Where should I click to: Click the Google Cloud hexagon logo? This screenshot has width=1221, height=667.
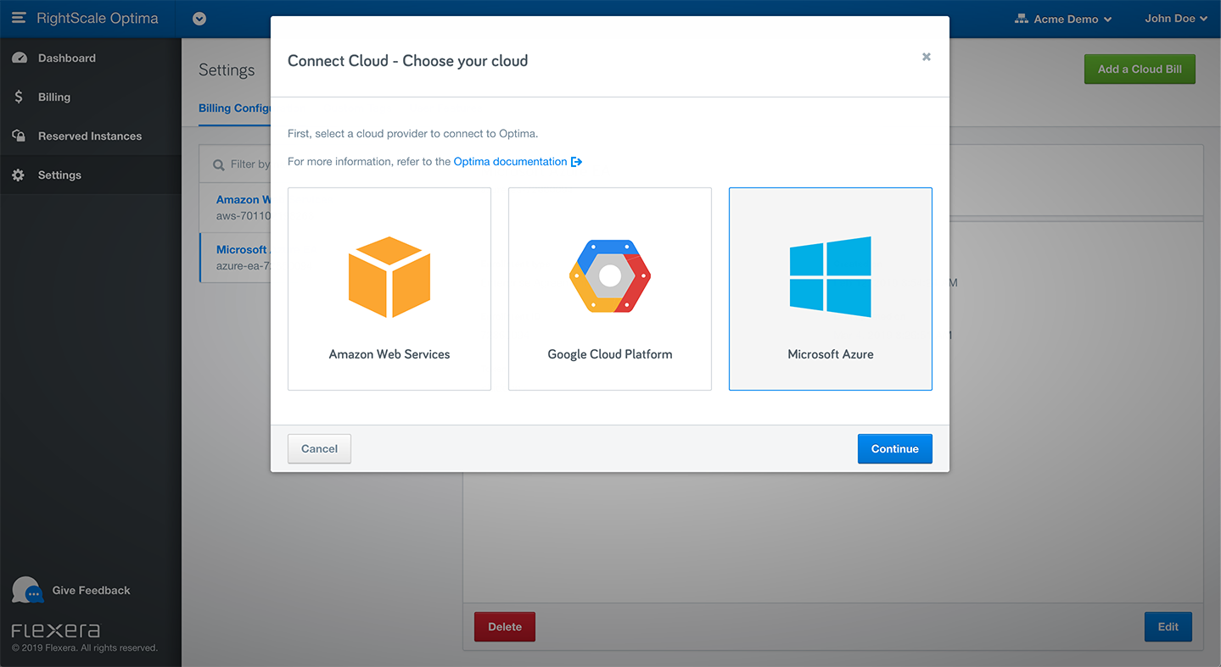610,276
